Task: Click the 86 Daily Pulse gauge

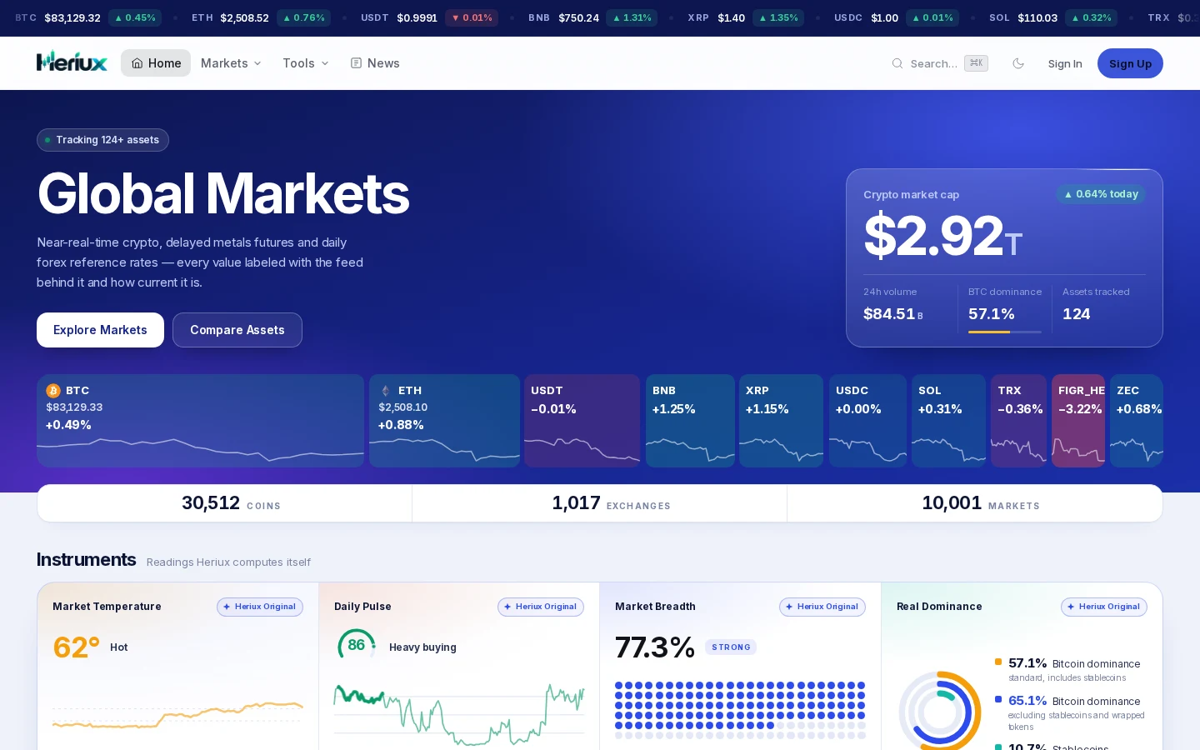Action: pos(357,645)
